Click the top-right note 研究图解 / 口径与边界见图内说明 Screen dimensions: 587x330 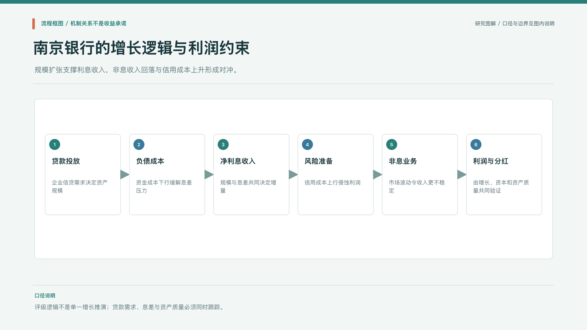515,23
